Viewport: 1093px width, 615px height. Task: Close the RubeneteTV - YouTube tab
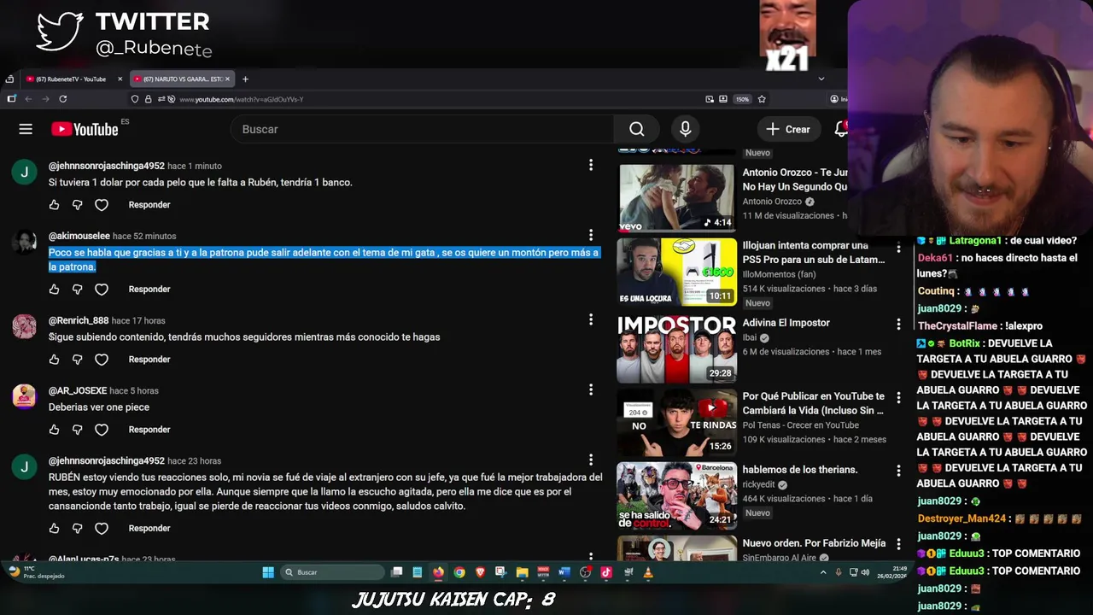[x=120, y=79]
